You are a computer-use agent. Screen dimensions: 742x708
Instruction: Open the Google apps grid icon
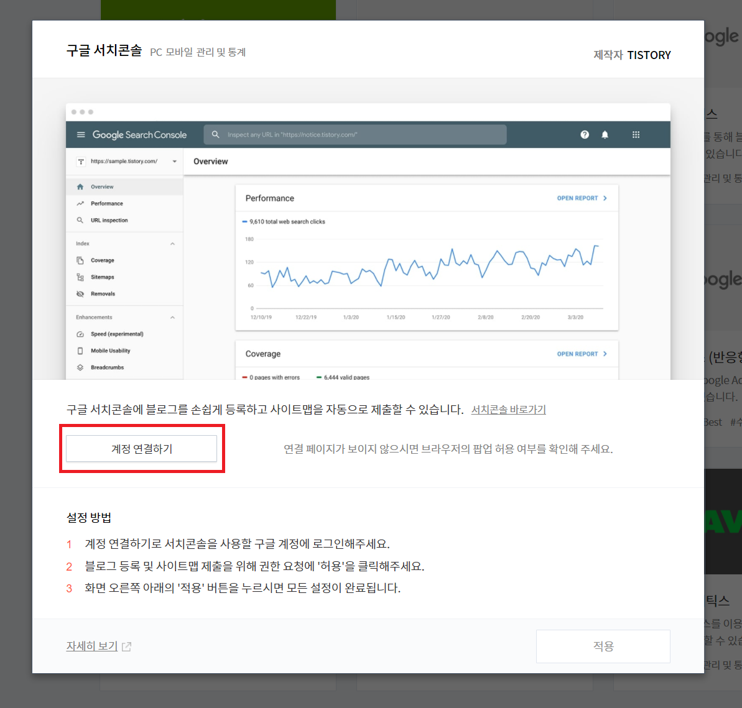[x=636, y=135]
